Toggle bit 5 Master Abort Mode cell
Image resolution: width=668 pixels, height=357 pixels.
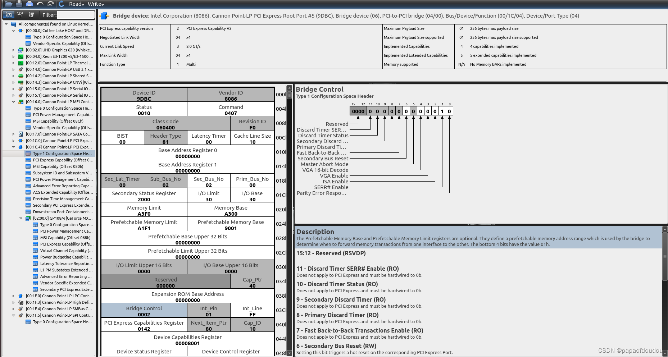click(x=413, y=111)
